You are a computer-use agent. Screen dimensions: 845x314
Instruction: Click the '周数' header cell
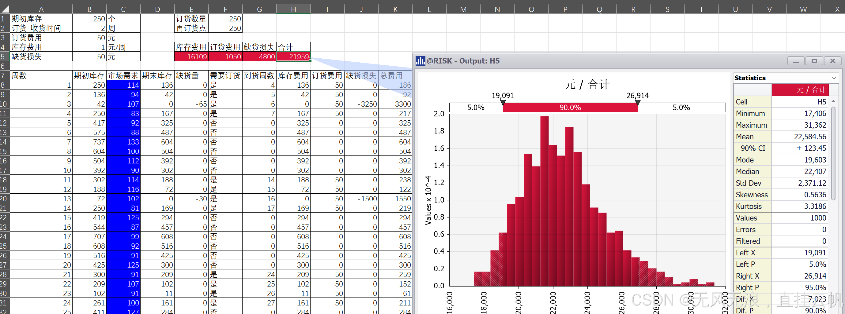click(x=41, y=75)
